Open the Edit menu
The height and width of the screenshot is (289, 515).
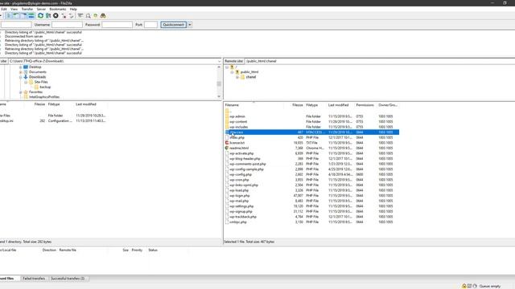[3, 9]
